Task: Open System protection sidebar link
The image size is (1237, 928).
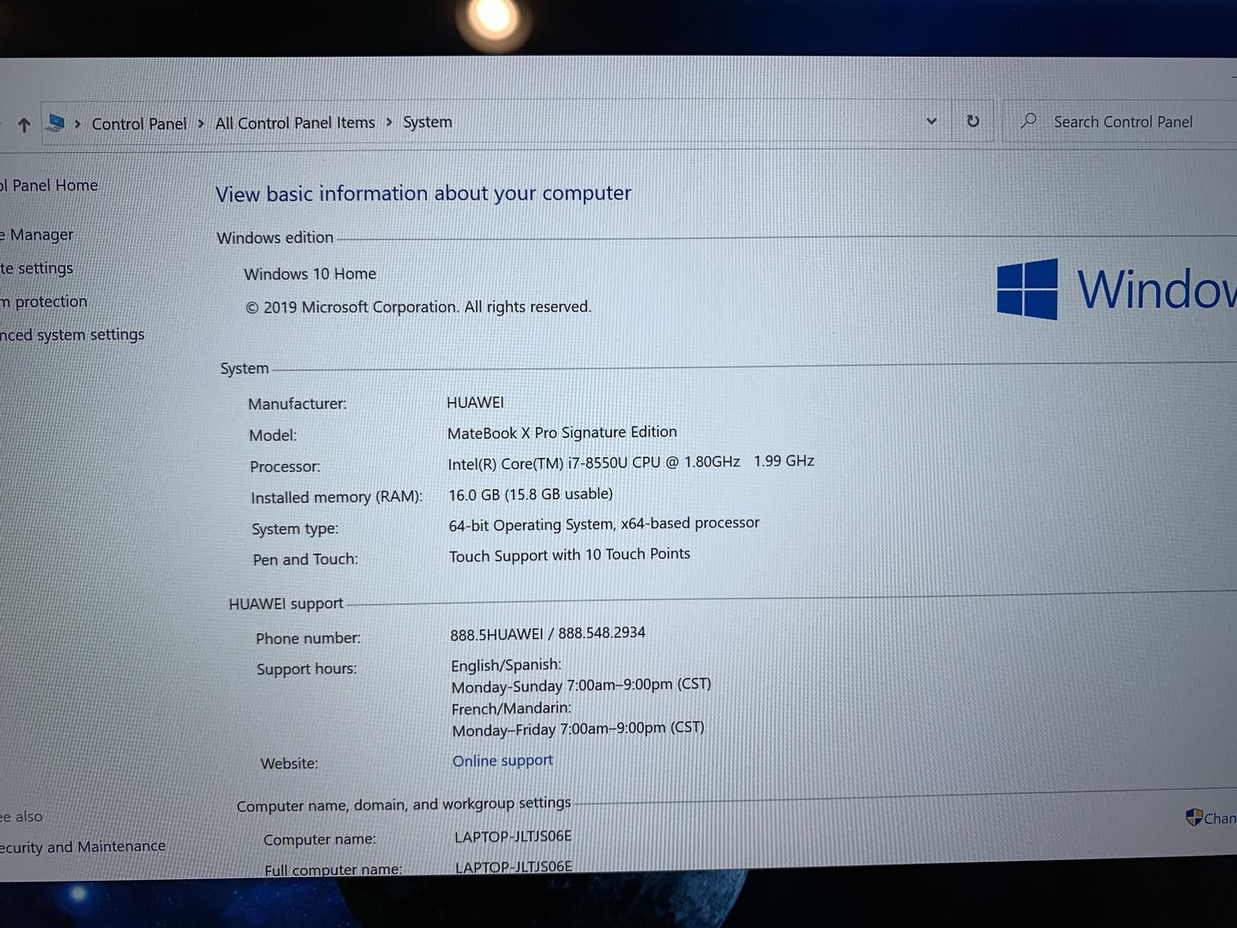Action: pos(44,302)
